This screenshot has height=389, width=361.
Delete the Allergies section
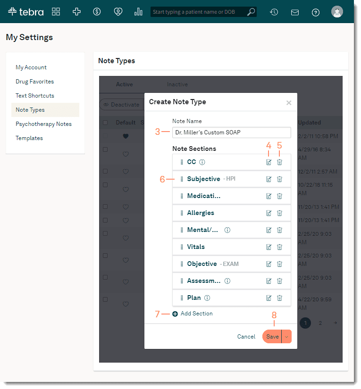pos(279,213)
